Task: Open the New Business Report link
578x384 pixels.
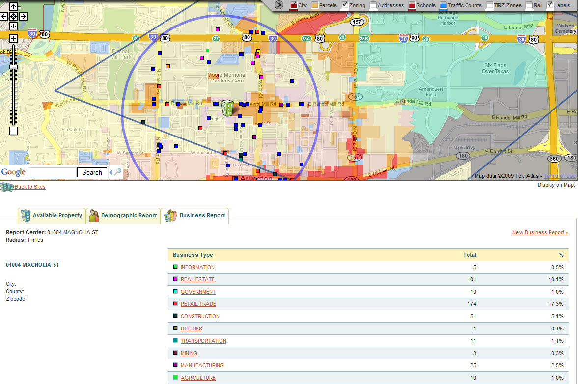Action: [540, 233]
